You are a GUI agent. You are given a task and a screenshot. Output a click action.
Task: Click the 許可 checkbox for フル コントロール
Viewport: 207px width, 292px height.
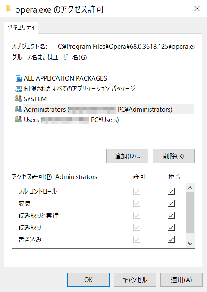click(x=137, y=191)
